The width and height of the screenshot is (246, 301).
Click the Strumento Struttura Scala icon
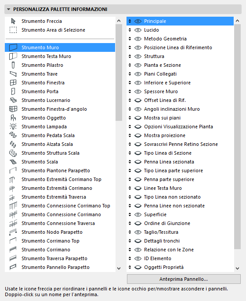(13, 153)
